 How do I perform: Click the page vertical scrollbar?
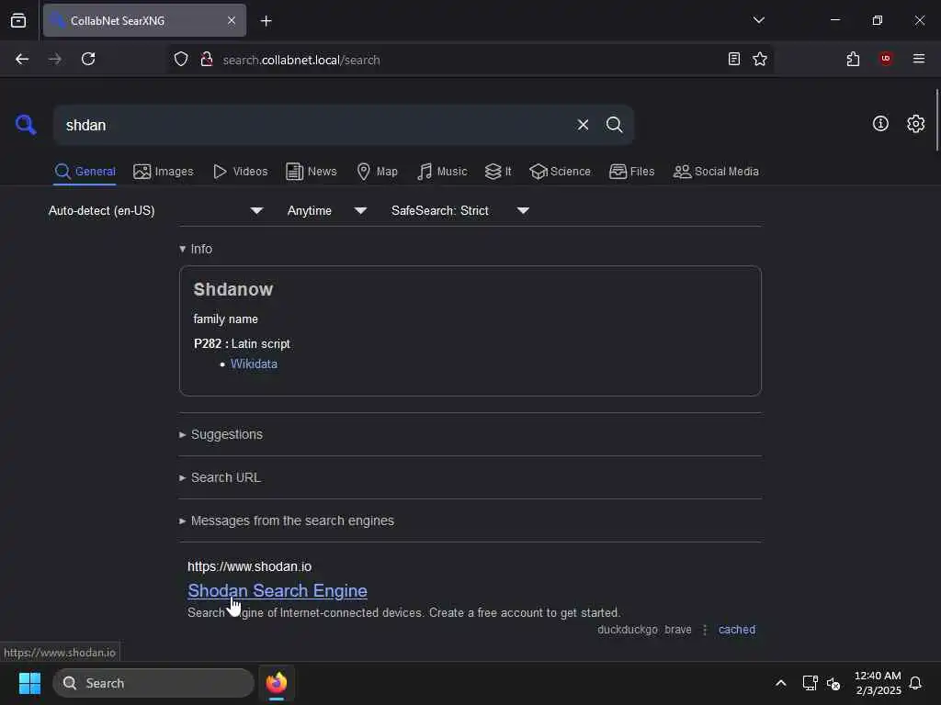click(x=936, y=120)
